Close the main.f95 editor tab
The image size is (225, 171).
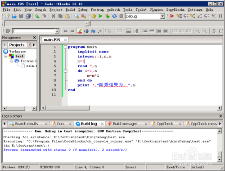coord(65,40)
